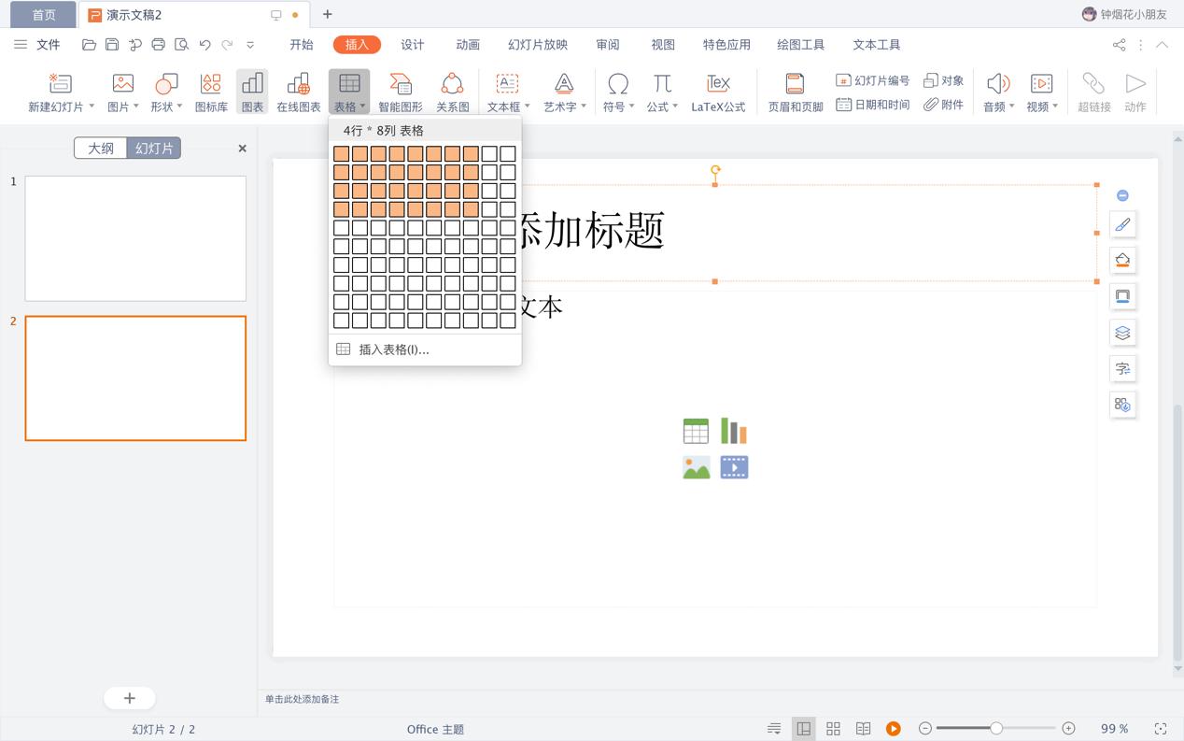The image size is (1184, 741).
Task: Open the 智能图形 (SmartArt) tool
Action: [x=401, y=91]
